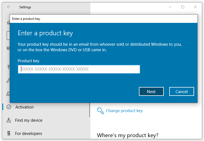Click the Activation checkmark circle icon

[9, 107]
